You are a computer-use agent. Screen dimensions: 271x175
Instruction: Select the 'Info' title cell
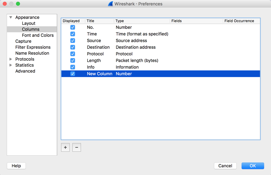pyautogui.click(x=91, y=67)
